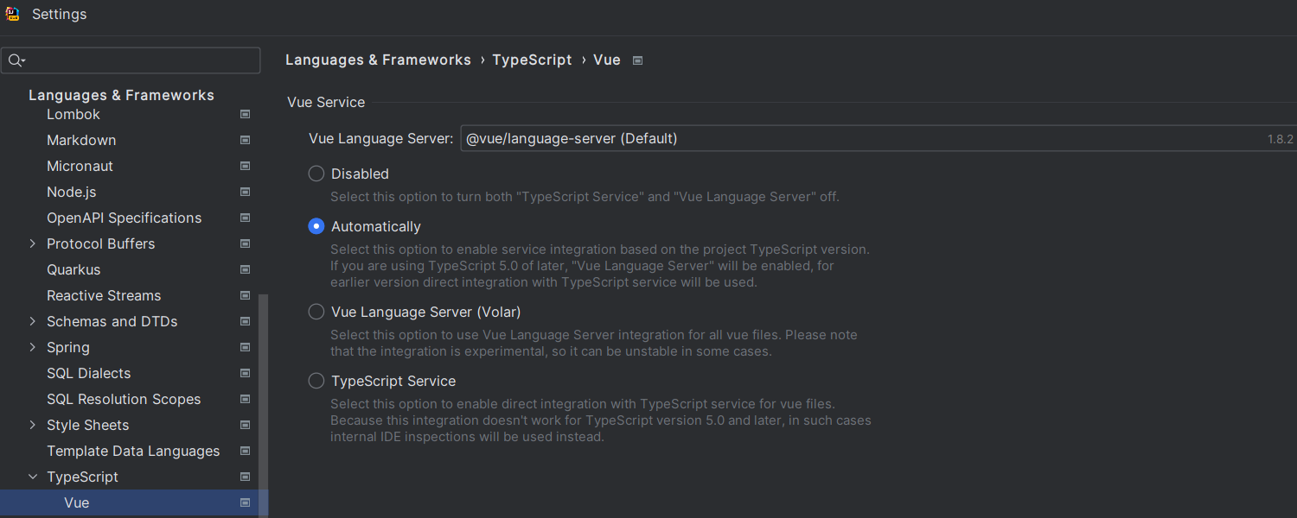
Task: Click project-level settings icon beside Lombok
Action: pos(245,114)
